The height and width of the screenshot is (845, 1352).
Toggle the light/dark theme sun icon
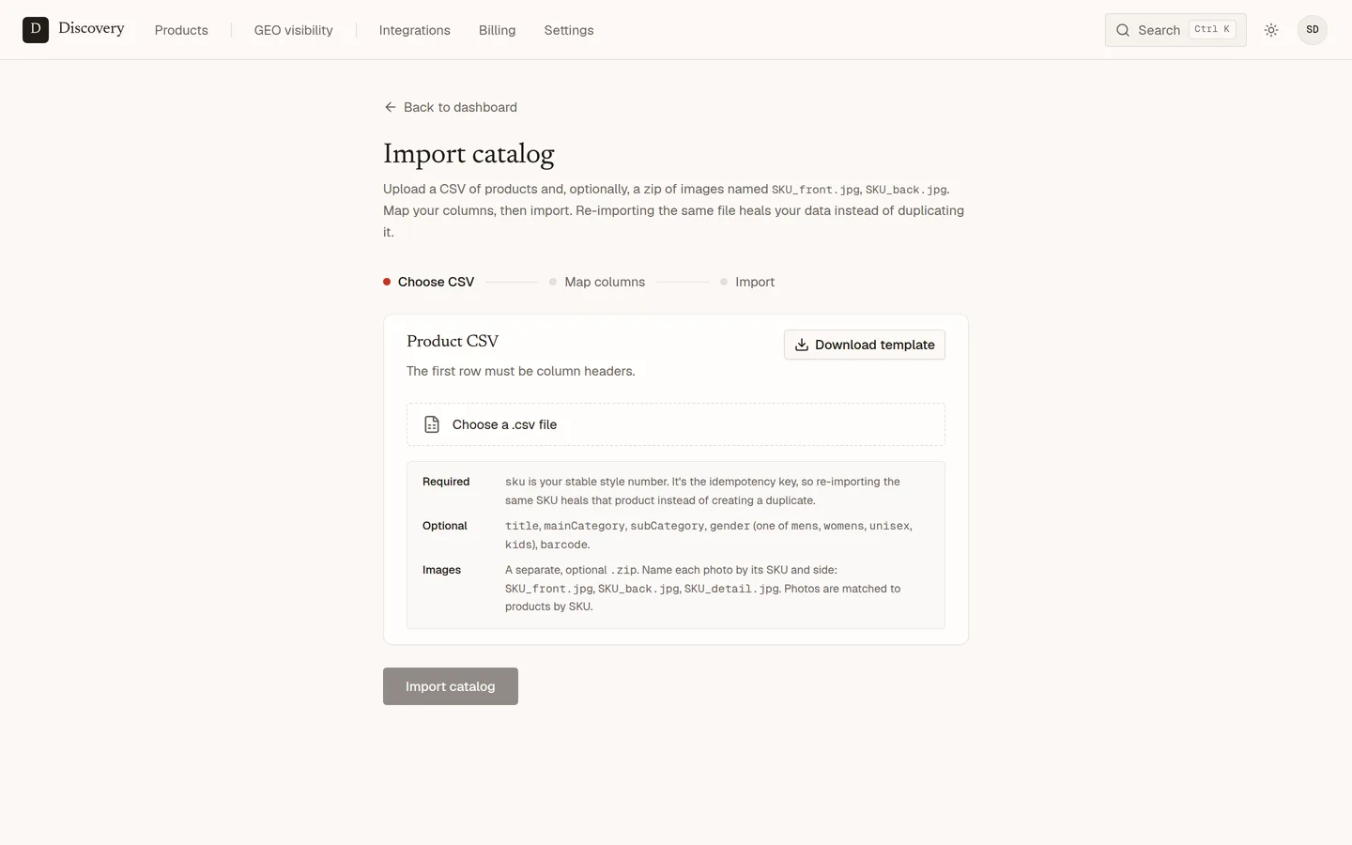click(x=1271, y=30)
